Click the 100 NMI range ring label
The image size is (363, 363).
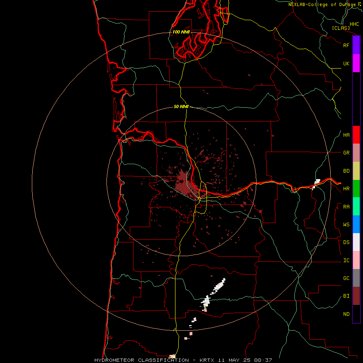click(181, 32)
